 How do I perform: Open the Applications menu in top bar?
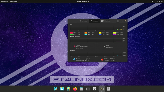point(14,1)
